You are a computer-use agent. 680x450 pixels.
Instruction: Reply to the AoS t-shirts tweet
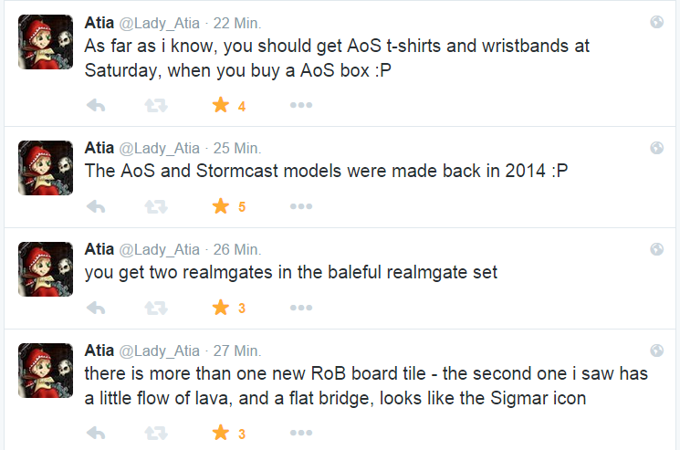point(95,106)
